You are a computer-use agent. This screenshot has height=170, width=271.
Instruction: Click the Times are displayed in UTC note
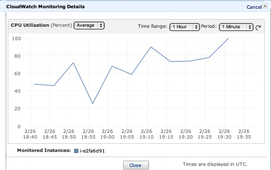tap(215, 164)
